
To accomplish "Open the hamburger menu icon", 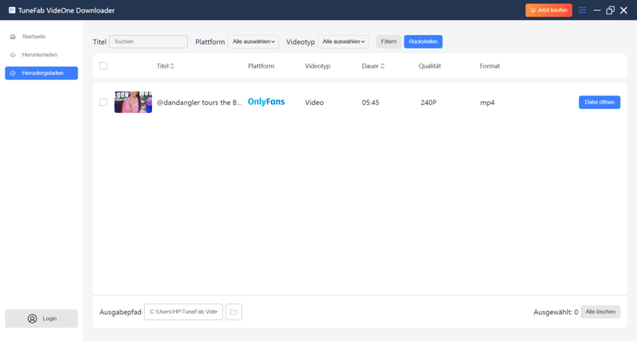I will click(582, 10).
